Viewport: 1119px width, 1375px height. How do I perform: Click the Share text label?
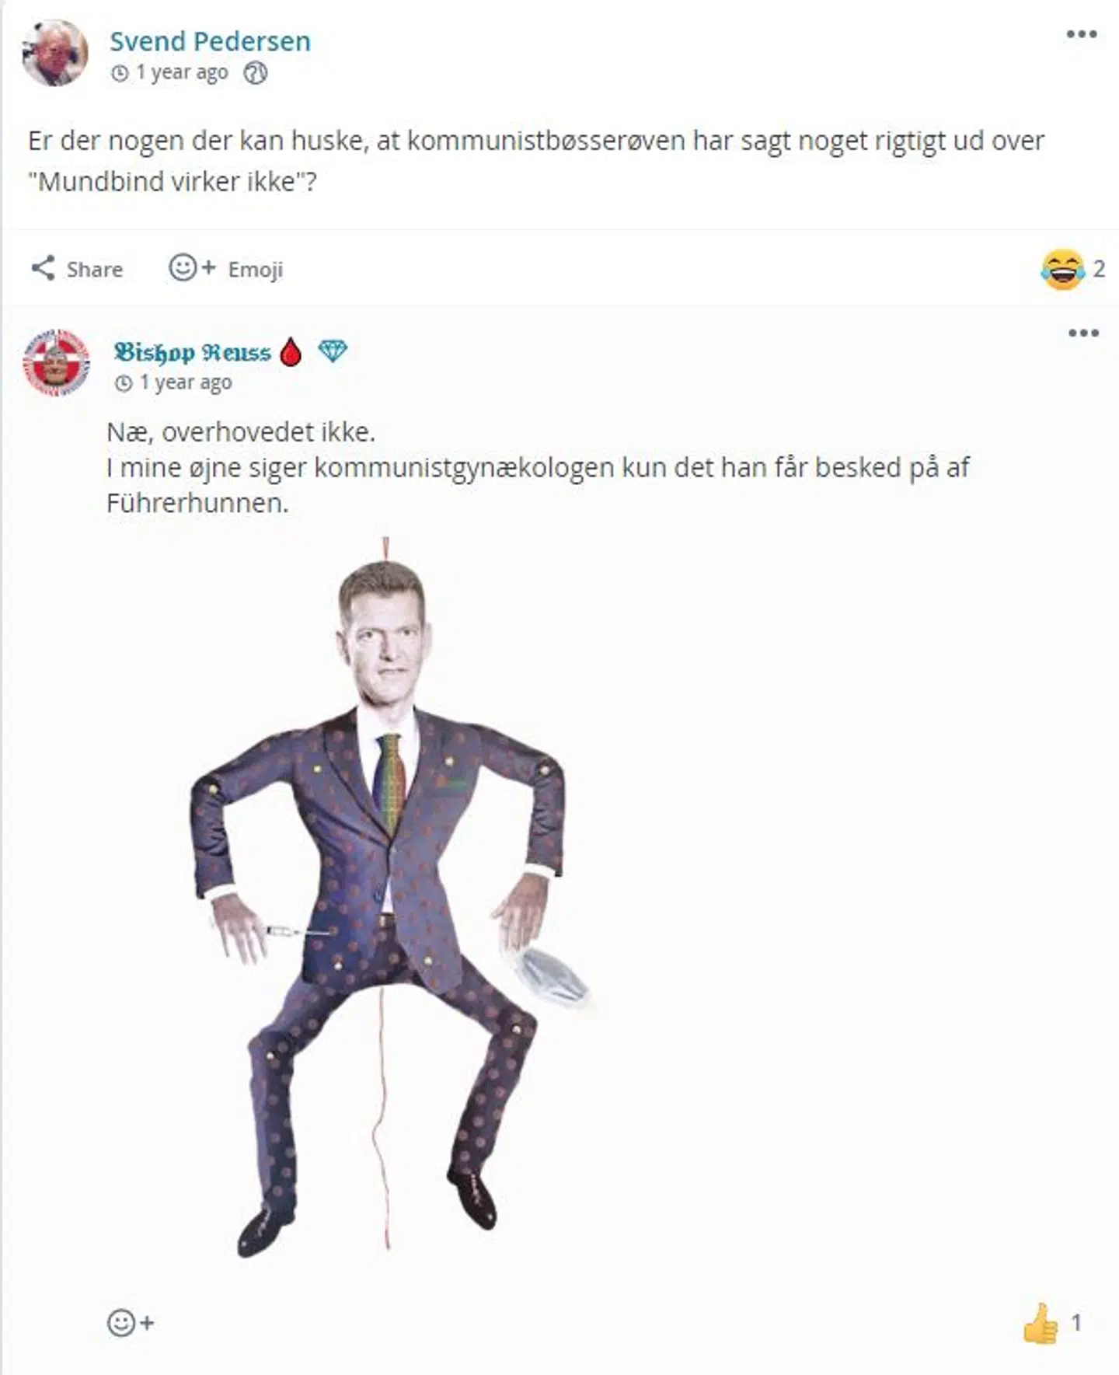point(94,269)
